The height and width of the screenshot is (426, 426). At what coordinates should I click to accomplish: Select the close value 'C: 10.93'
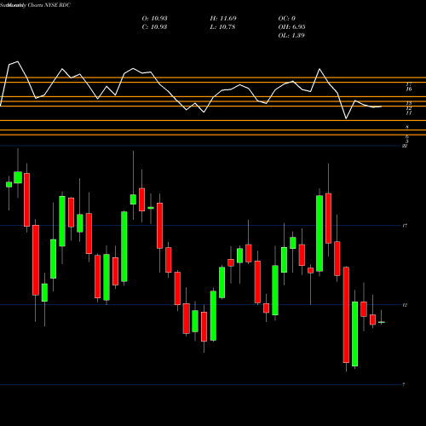(154, 27)
